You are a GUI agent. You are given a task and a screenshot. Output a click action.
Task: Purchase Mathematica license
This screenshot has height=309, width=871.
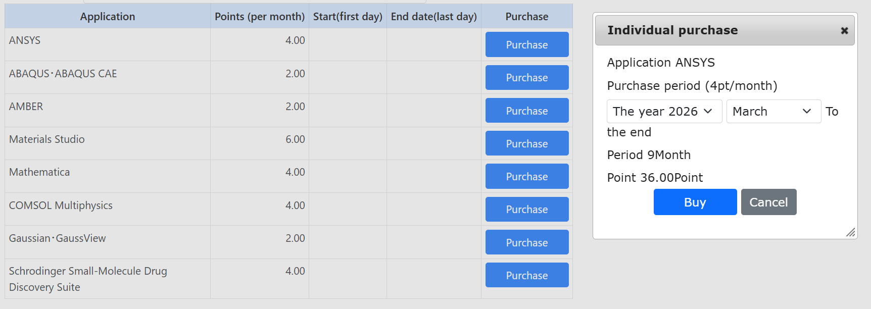click(x=526, y=177)
